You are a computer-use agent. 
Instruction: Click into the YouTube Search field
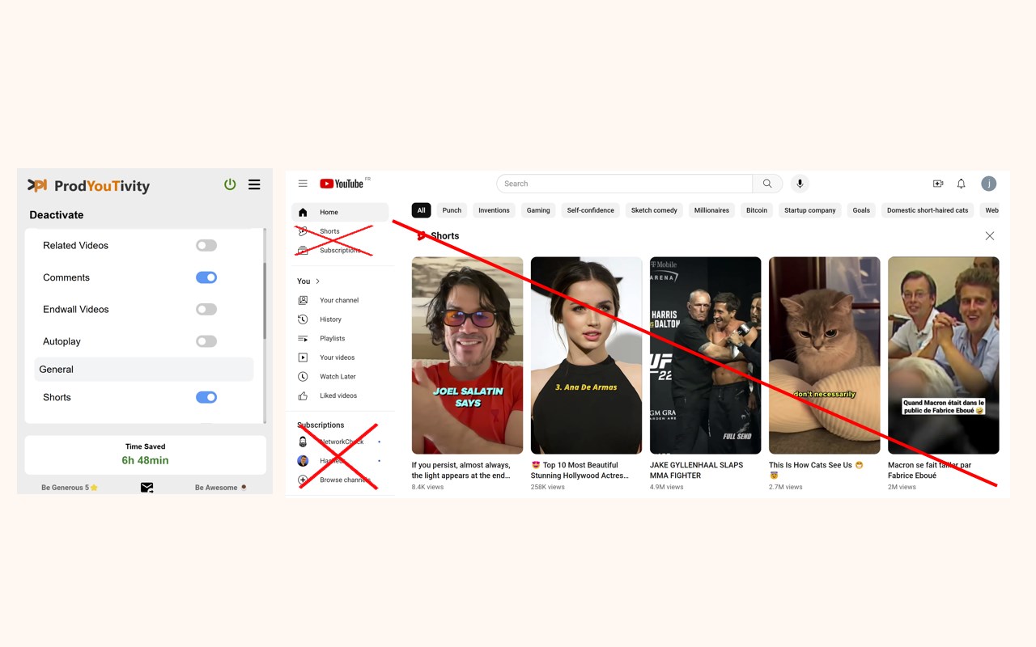tap(625, 184)
